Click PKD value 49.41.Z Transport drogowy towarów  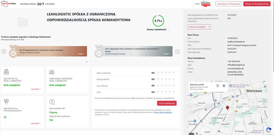(242, 45)
